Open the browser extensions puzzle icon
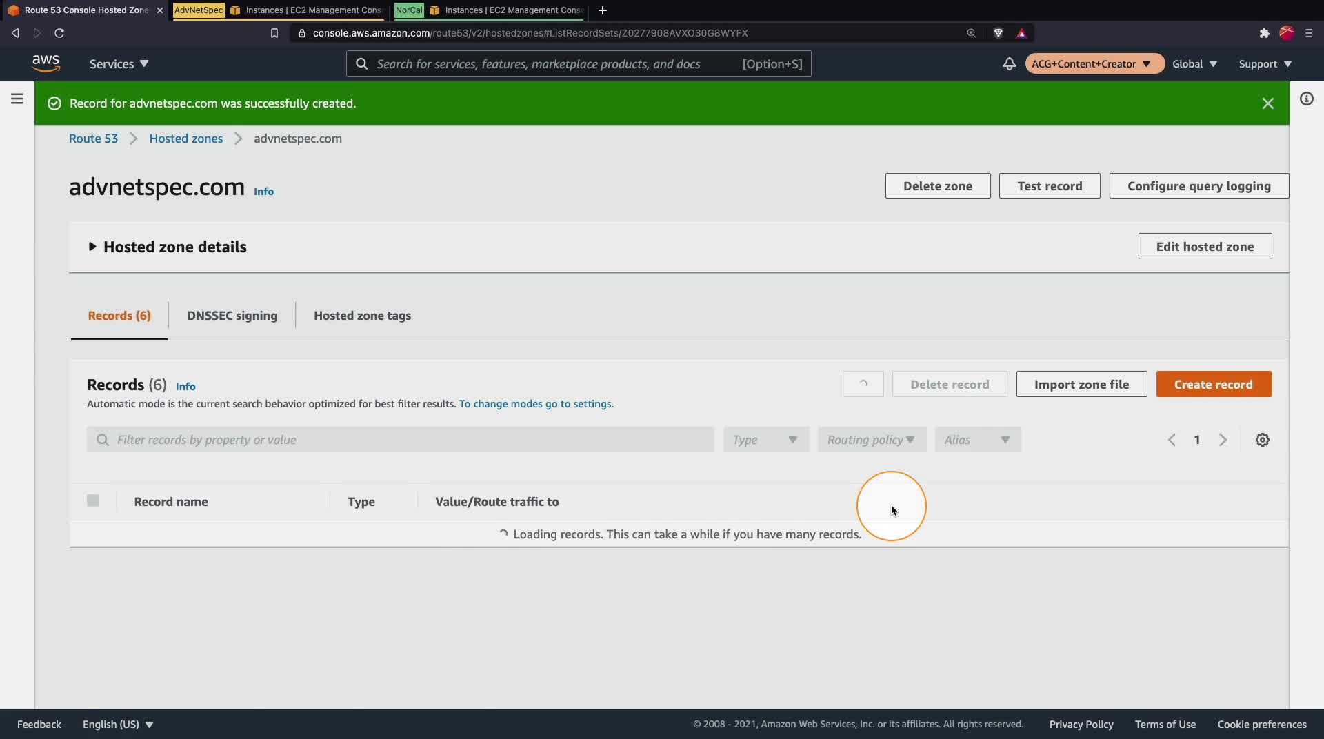This screenshot has width=1324, height=739. point(1264,33)
